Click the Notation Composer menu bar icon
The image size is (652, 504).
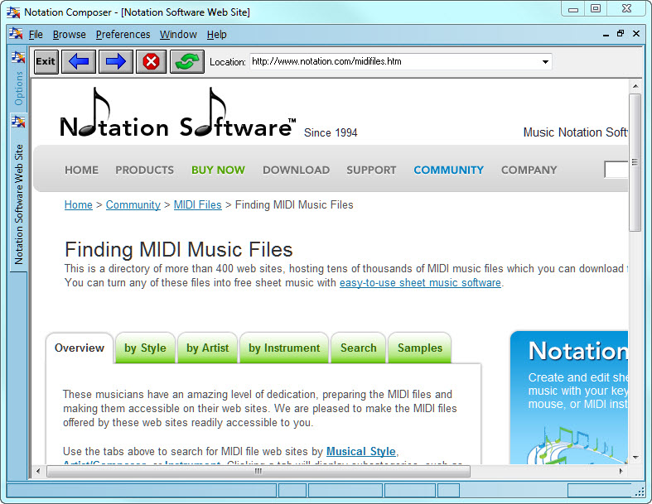pos(17,35)
